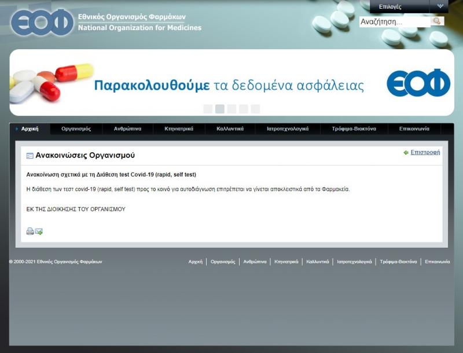The height and width of the screenshot is (353, 463).
Task: Open the Τρόφιμα-Βιοκτόνα main menu tab
Action: [354, 129]
